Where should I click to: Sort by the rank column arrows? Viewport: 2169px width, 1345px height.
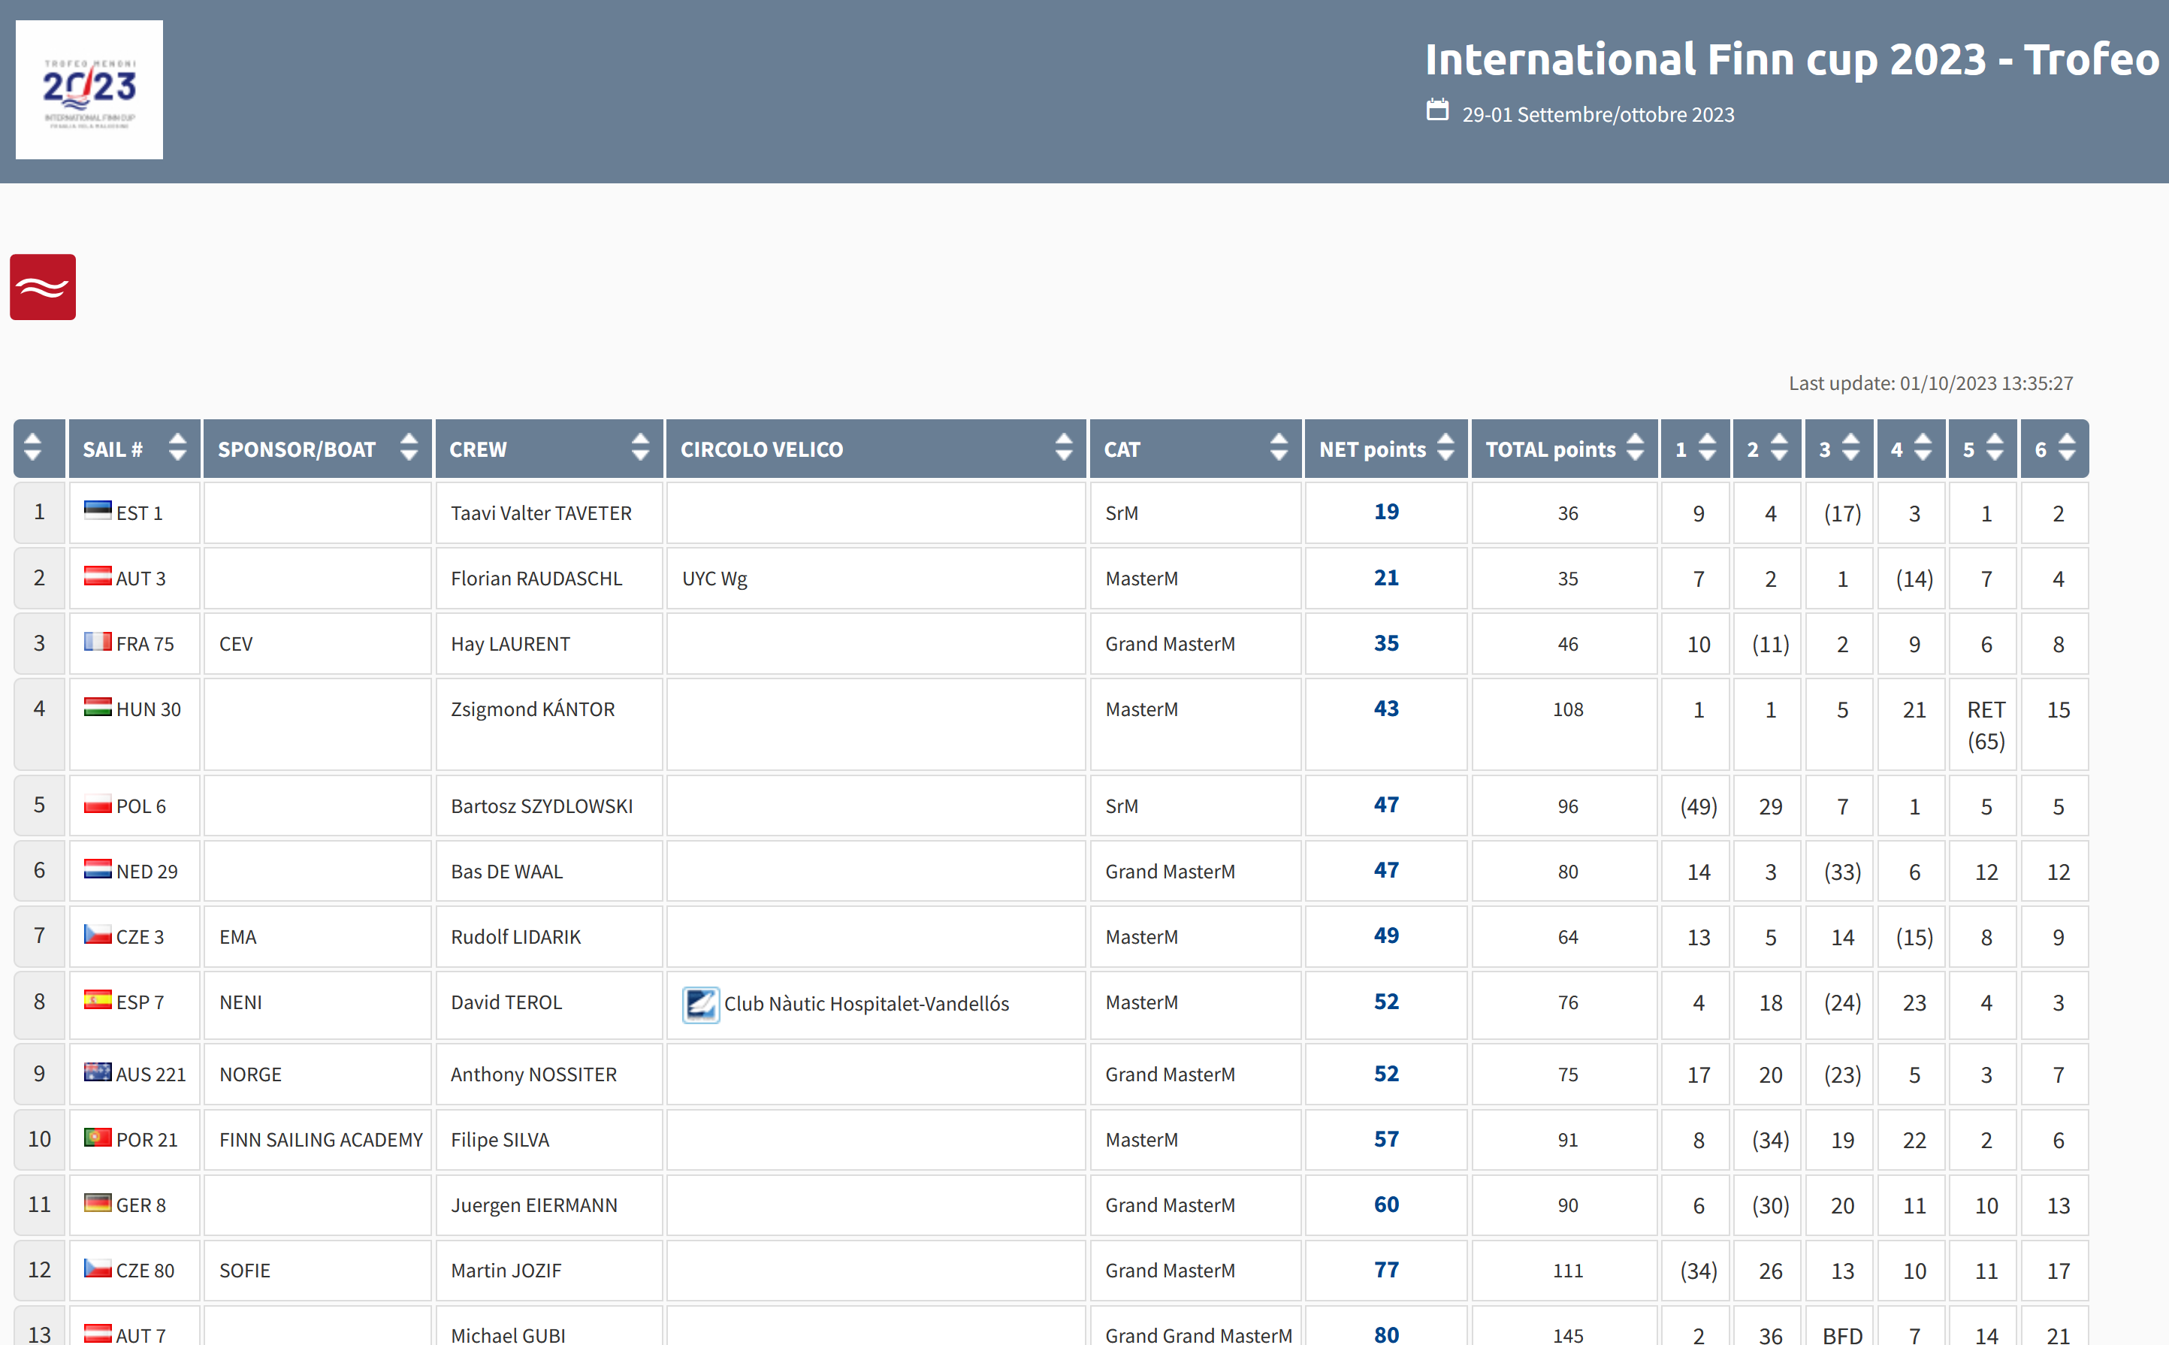tap(33, 447)
